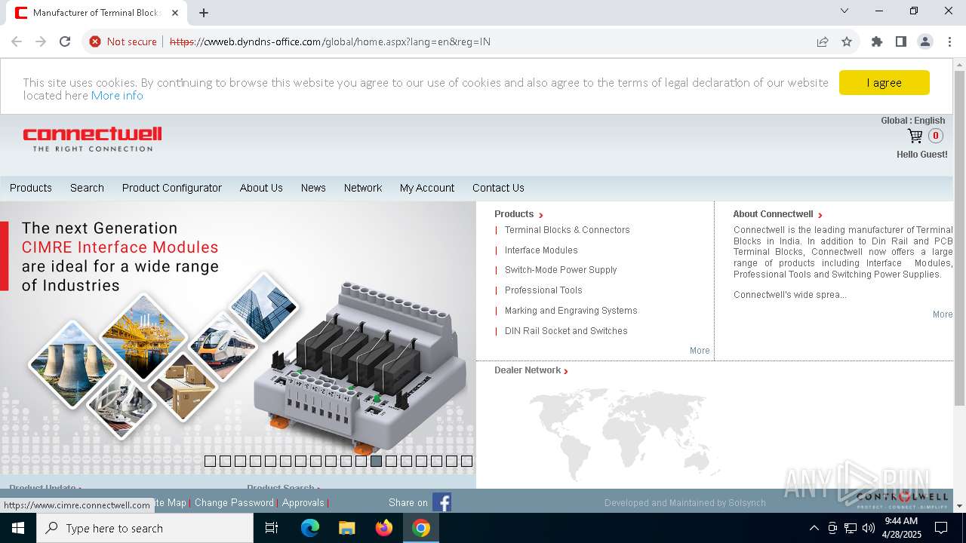966x543 pixels.
Task: Click the browser address bar URL
Action: tap(331, 41)
